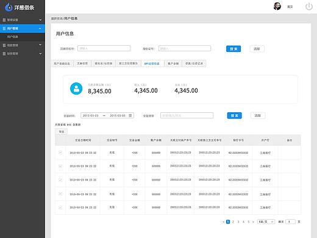This screenshot has height=238, width=317.
Task: Click the 8,345.00 balance amount
Action: [99, 91]
